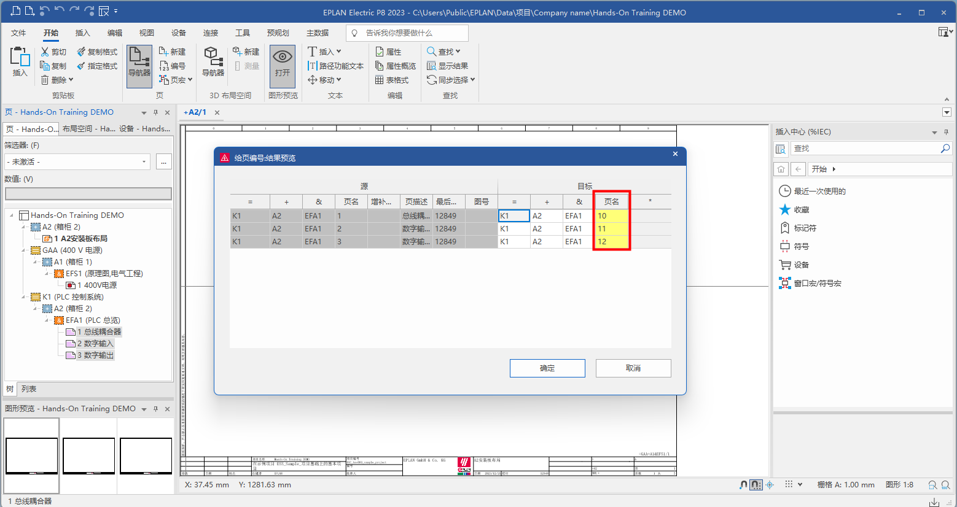Select the 收藏 star favorites icon

[784, 210]
